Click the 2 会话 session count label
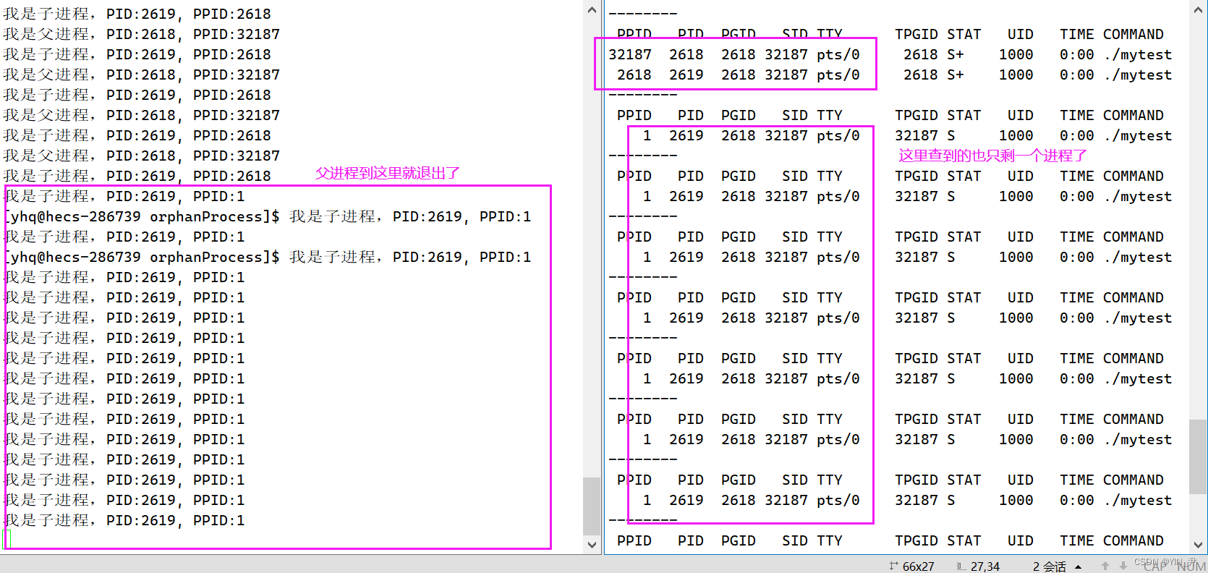This screenshot has height=573, width=1208. pyautogui.click(x=1049, y=566)
